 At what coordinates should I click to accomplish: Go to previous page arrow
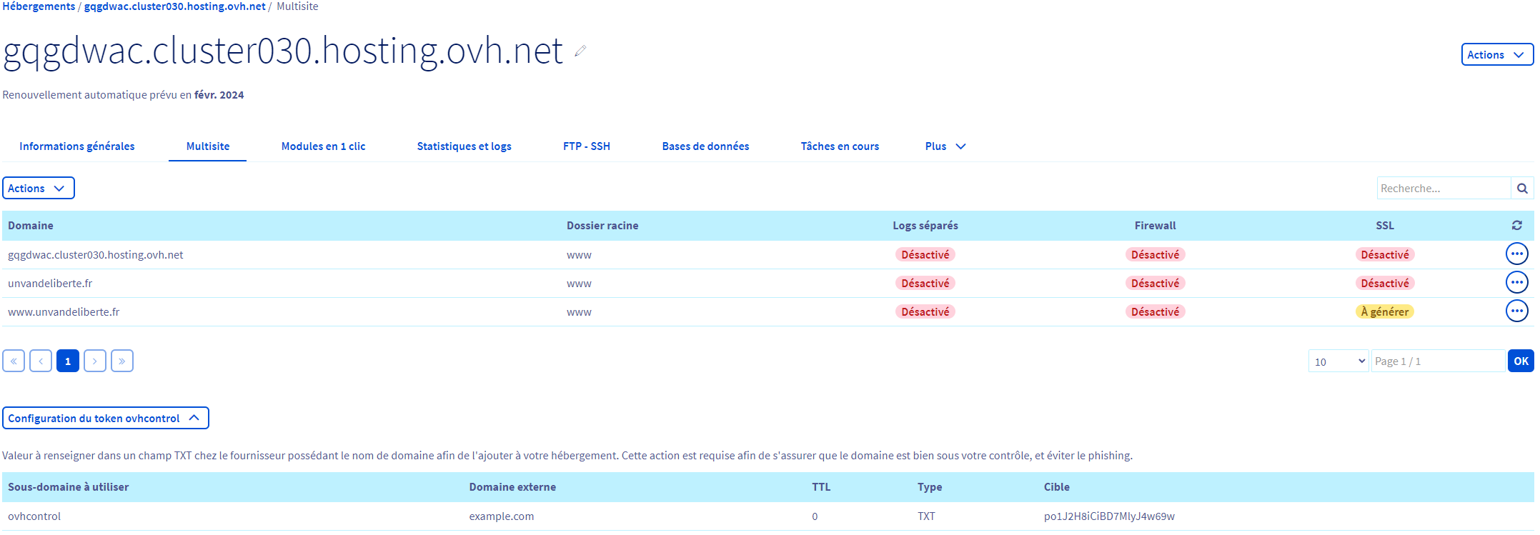[x=41, y=361]
